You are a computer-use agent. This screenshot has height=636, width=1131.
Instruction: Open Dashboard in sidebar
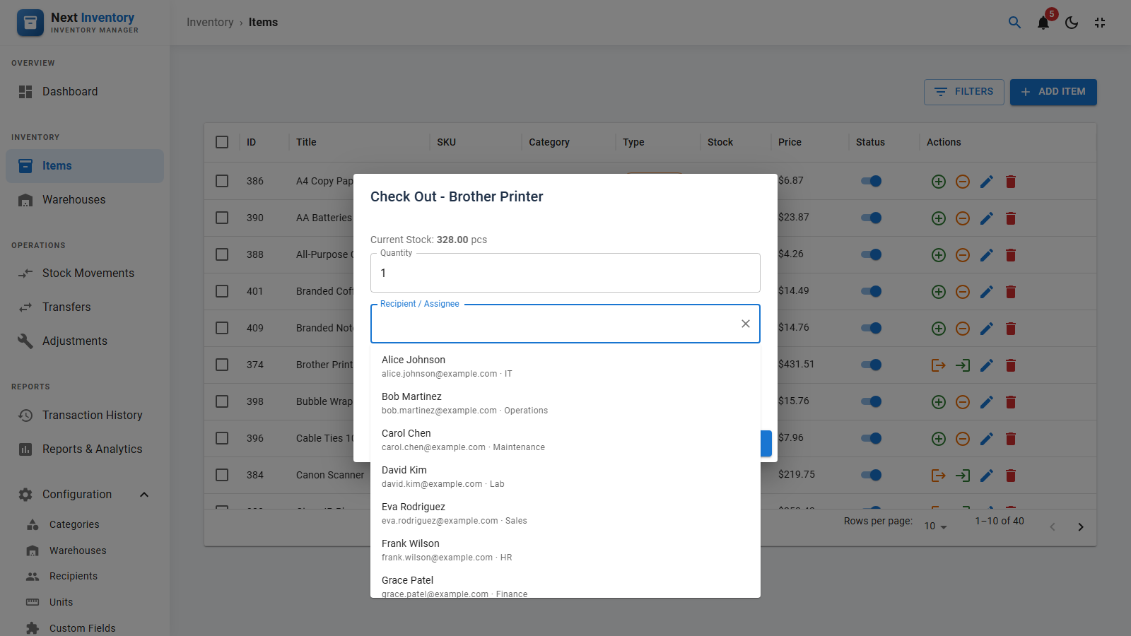tap(85, 92)
